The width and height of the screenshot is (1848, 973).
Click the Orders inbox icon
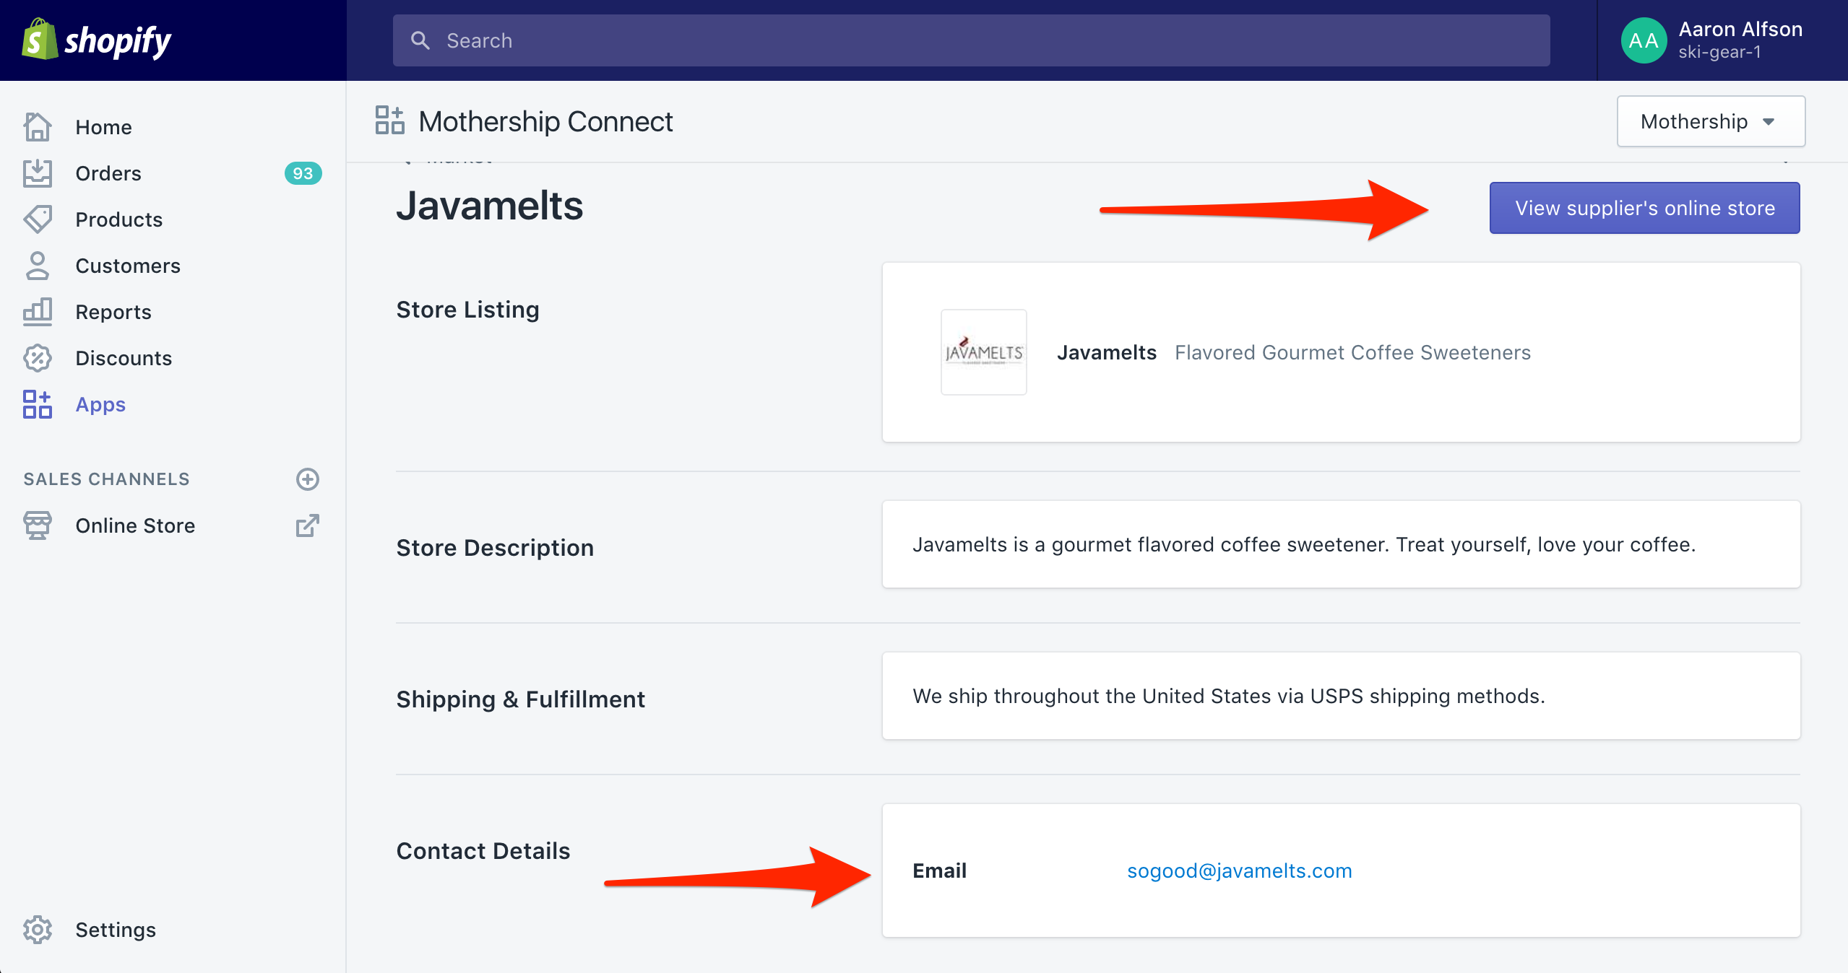(38, 173)
